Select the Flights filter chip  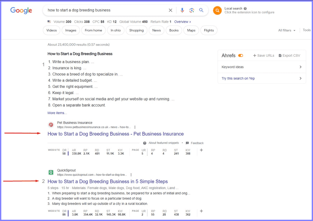pyautogui.click(x=209, y=30)
